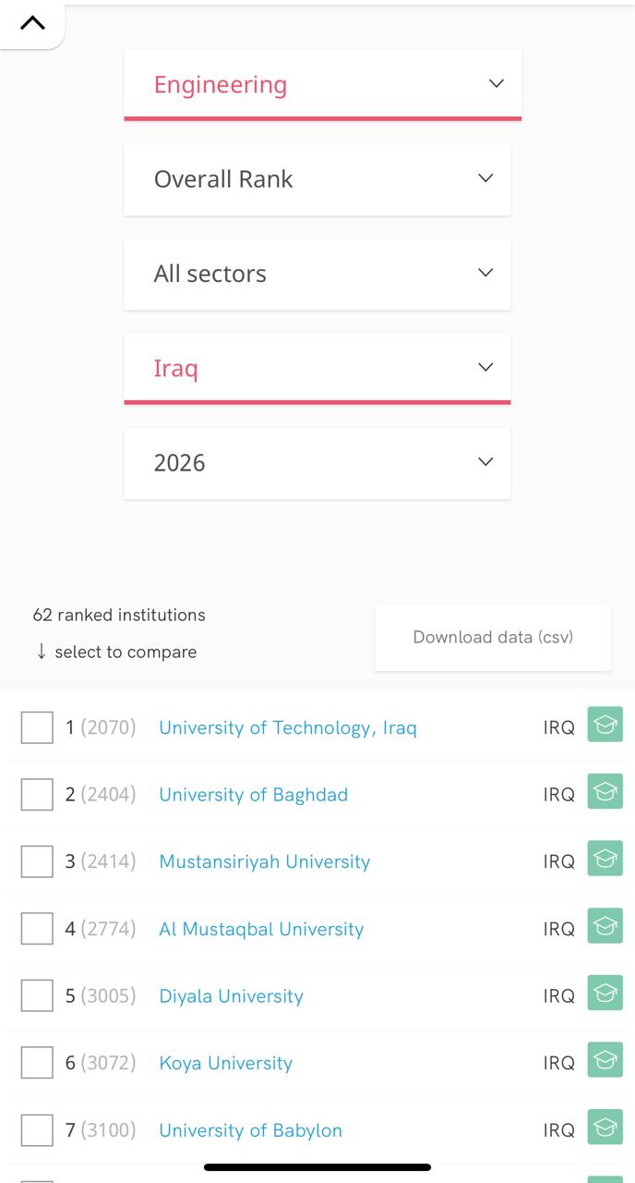Collapse the filters panel with the up arrow
Image resolution: width=635 pixels, height=1183 pixels.
point(33,23)
